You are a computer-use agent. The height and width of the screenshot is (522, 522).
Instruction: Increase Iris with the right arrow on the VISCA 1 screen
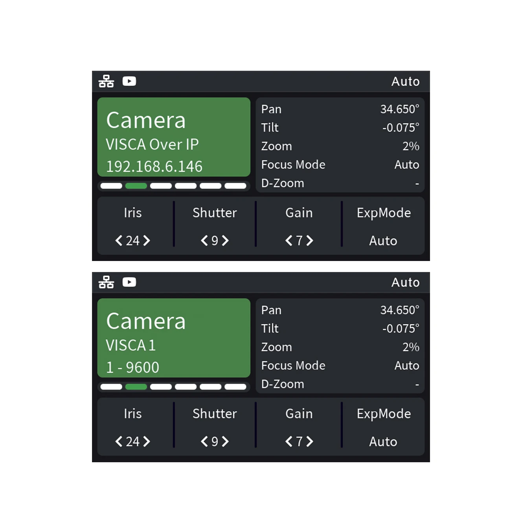pyautogui.click(x=147, y=441)
